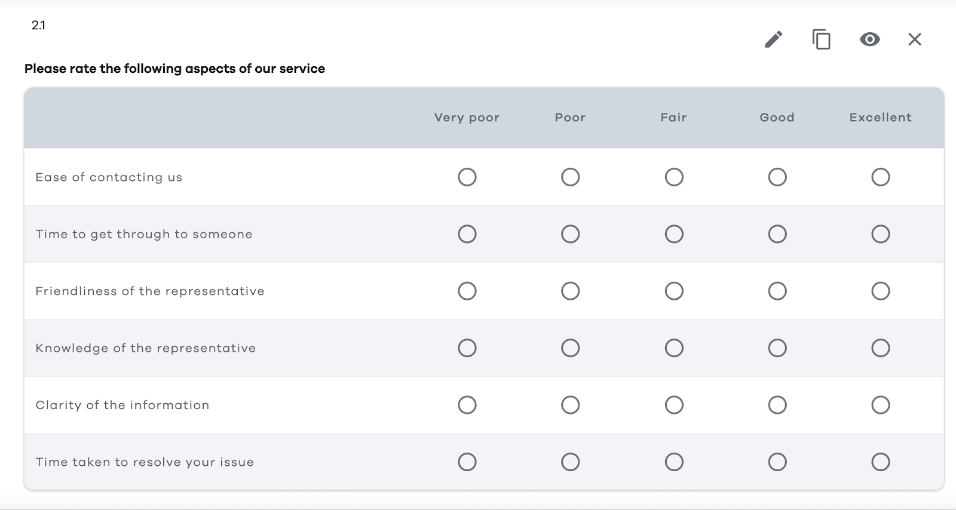This screenshot has height=510, width=956.
Task: Click the duplicate question icon
Action: coord(822,39)
